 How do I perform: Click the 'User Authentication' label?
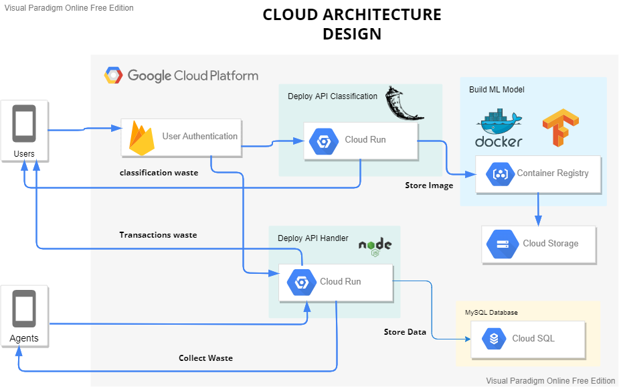click(x=200, y=136)
